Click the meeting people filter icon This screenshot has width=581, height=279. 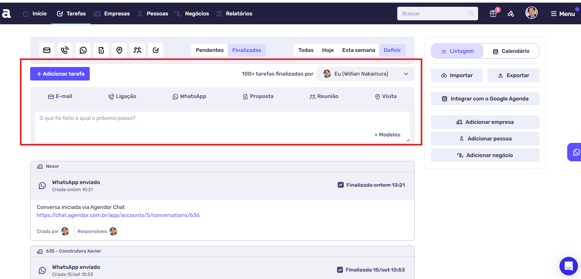(137, 50)
